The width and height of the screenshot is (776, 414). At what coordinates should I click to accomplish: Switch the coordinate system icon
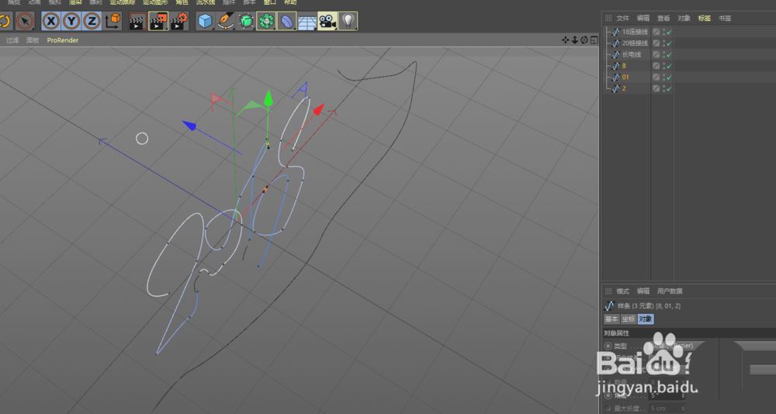[113, 21]
